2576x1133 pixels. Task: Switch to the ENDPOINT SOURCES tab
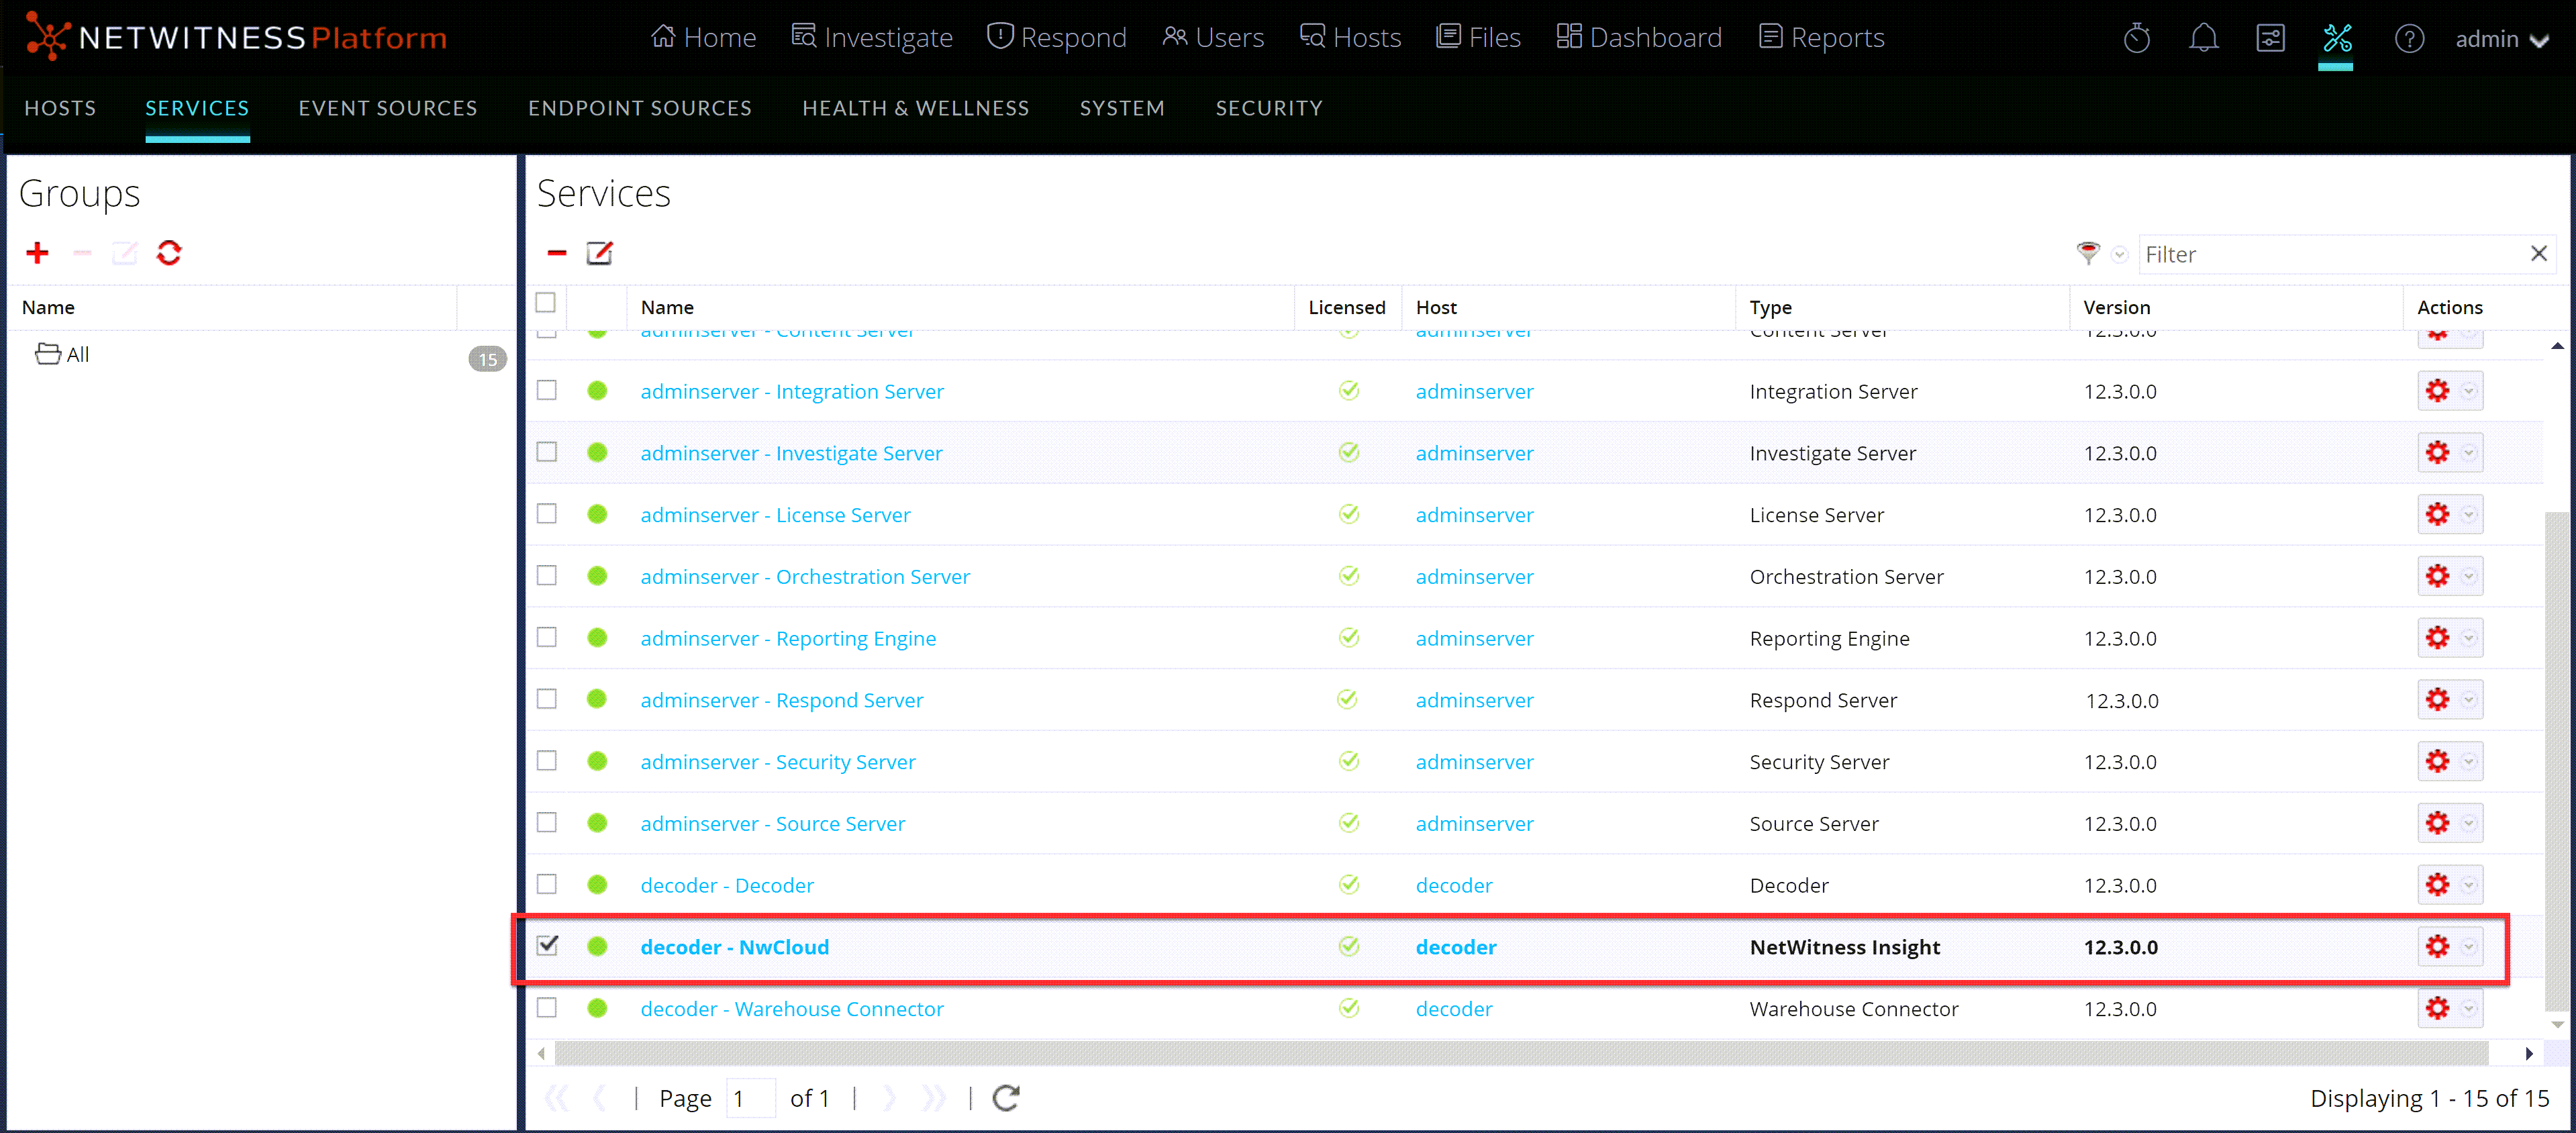[x=640, y=108]
